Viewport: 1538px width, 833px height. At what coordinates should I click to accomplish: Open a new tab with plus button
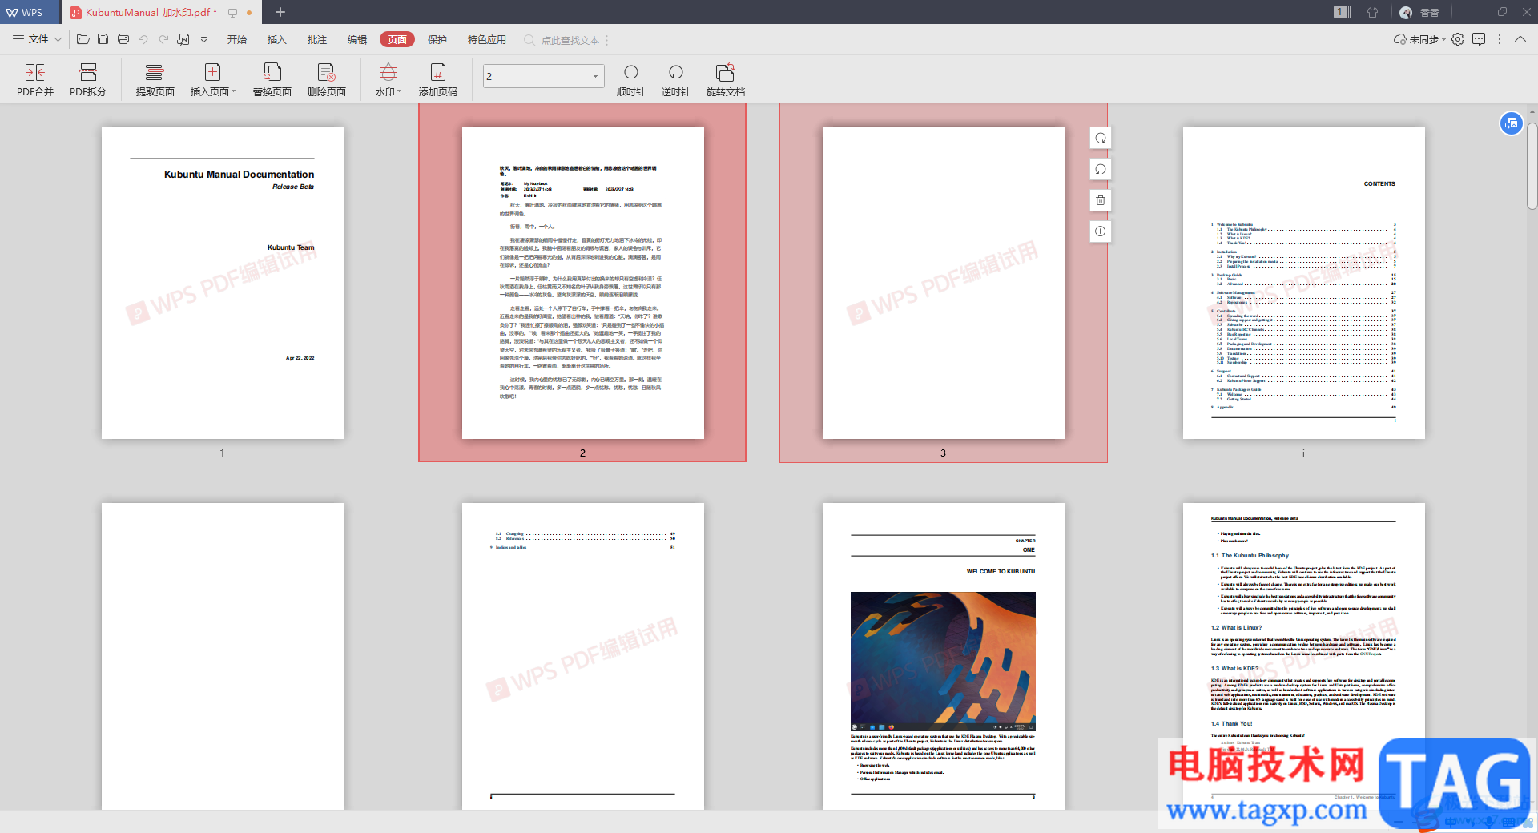[x=280, y=12]
